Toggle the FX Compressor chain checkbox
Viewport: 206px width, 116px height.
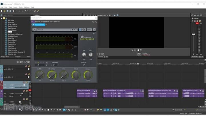pyautogui.click(x=33, y=25)
